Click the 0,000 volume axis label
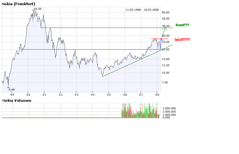The height and width of the screenshot is (154, 239). pyautogui.click(x=166, y=117)
